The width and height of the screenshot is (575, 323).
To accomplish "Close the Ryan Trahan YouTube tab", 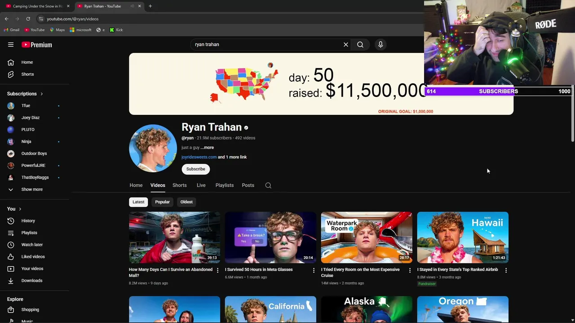I will point(139,6).
